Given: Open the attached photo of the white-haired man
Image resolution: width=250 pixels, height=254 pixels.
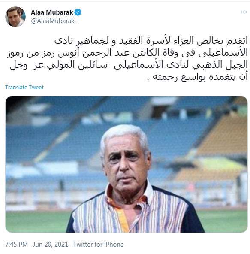Looking at the screenshot, I should click(127, 164).
